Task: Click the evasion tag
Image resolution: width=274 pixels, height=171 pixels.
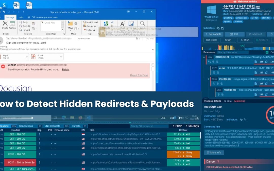Action: 238,22
